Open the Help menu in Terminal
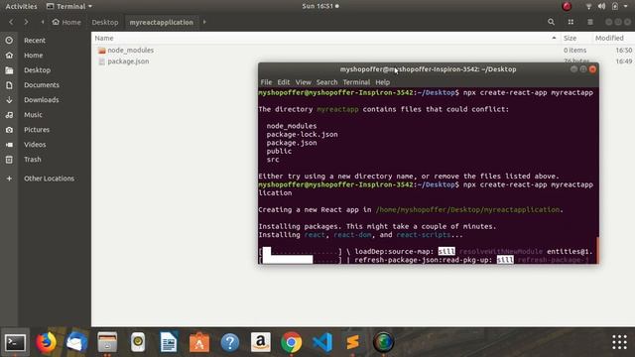Viewport: 635px width, 357px height. (x=382, y=82)
